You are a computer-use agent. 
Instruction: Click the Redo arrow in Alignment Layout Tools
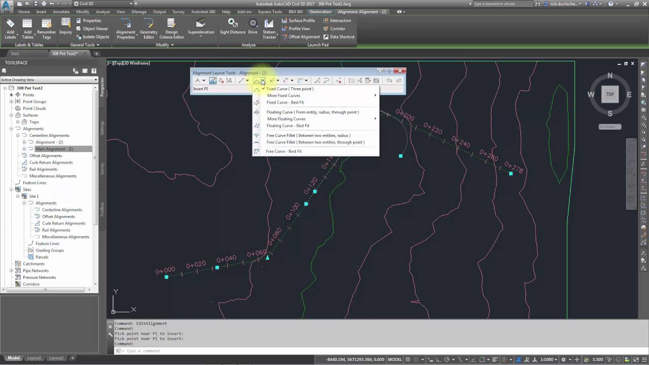click(x=399, y=81)
